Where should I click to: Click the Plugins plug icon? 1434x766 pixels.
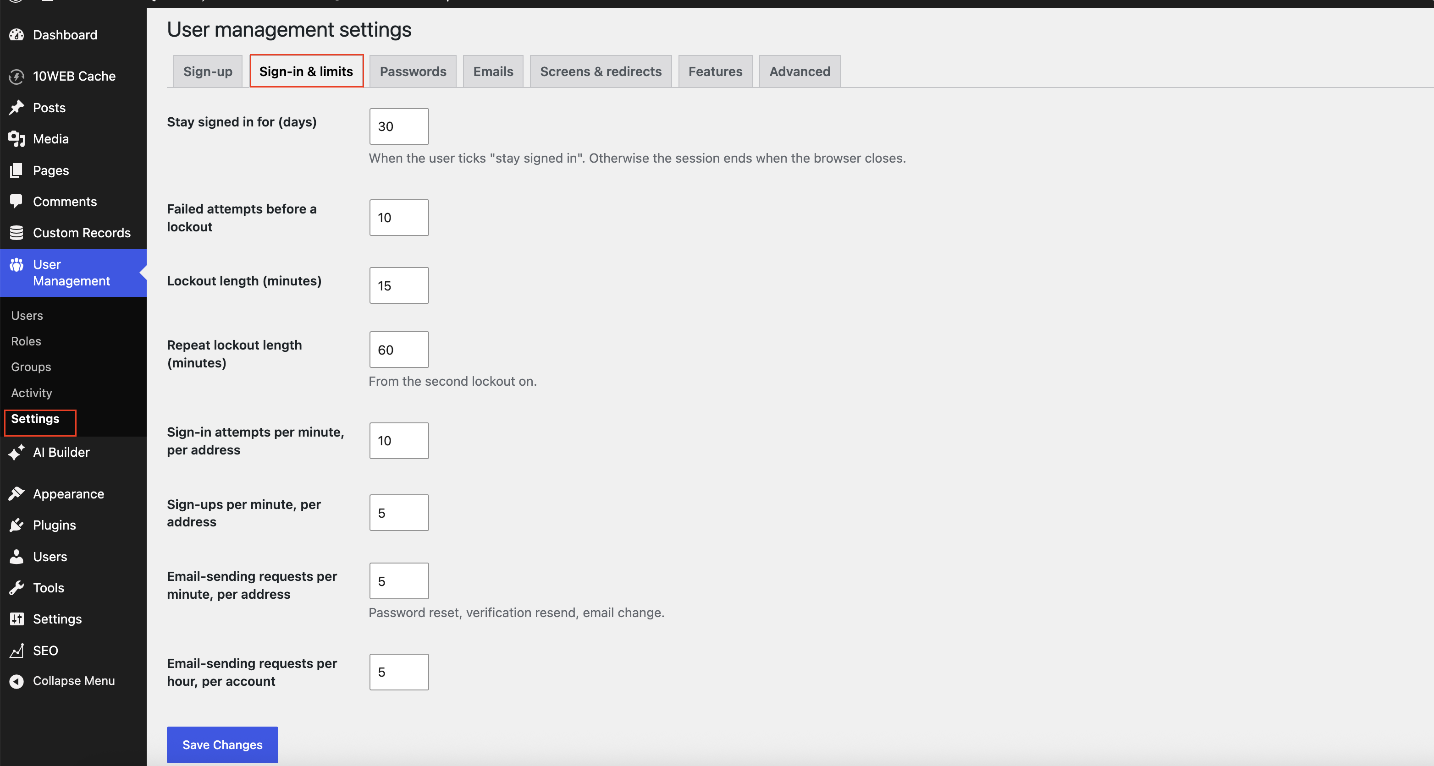pyautogui.click(x=17, y=525)
